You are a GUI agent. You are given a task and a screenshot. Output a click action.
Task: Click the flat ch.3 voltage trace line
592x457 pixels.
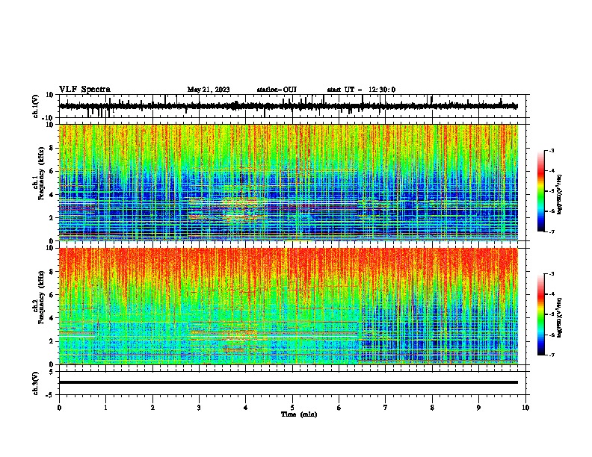coord(289,382)
